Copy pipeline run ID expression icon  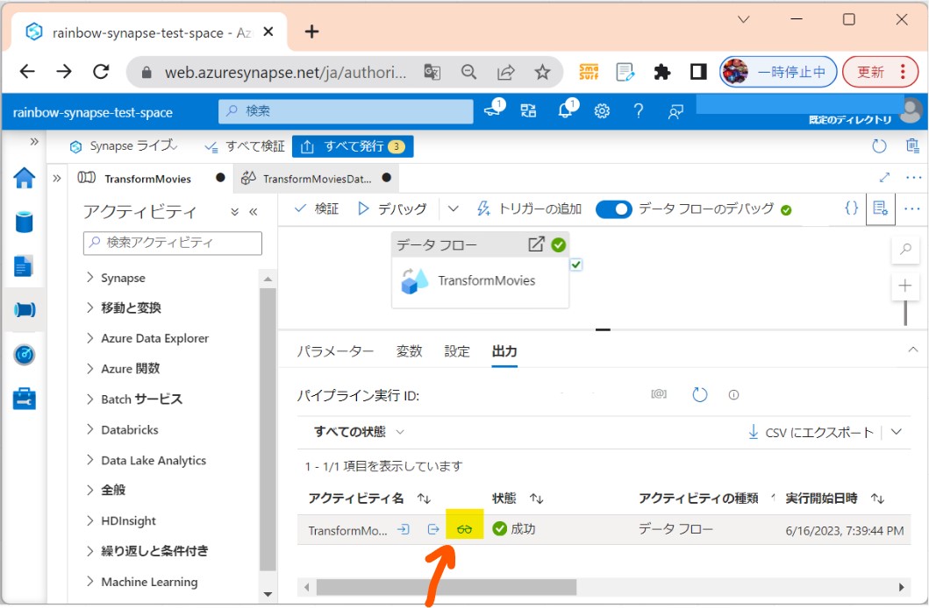pyautogui.click(x=659, y=394)
